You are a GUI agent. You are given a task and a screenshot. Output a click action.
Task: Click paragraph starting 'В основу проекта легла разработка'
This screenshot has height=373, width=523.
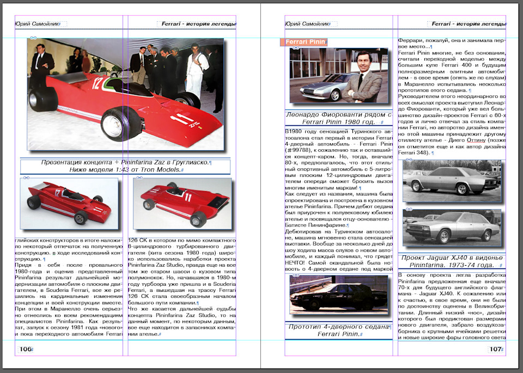452,307
